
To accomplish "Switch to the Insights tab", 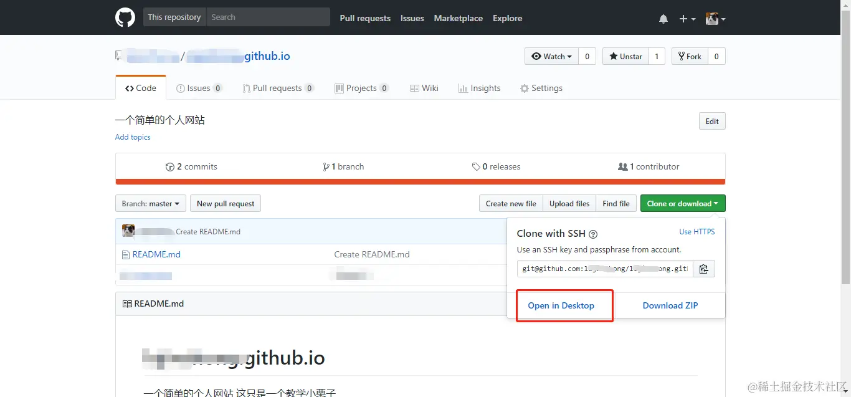I will click(x=479, y=88).
